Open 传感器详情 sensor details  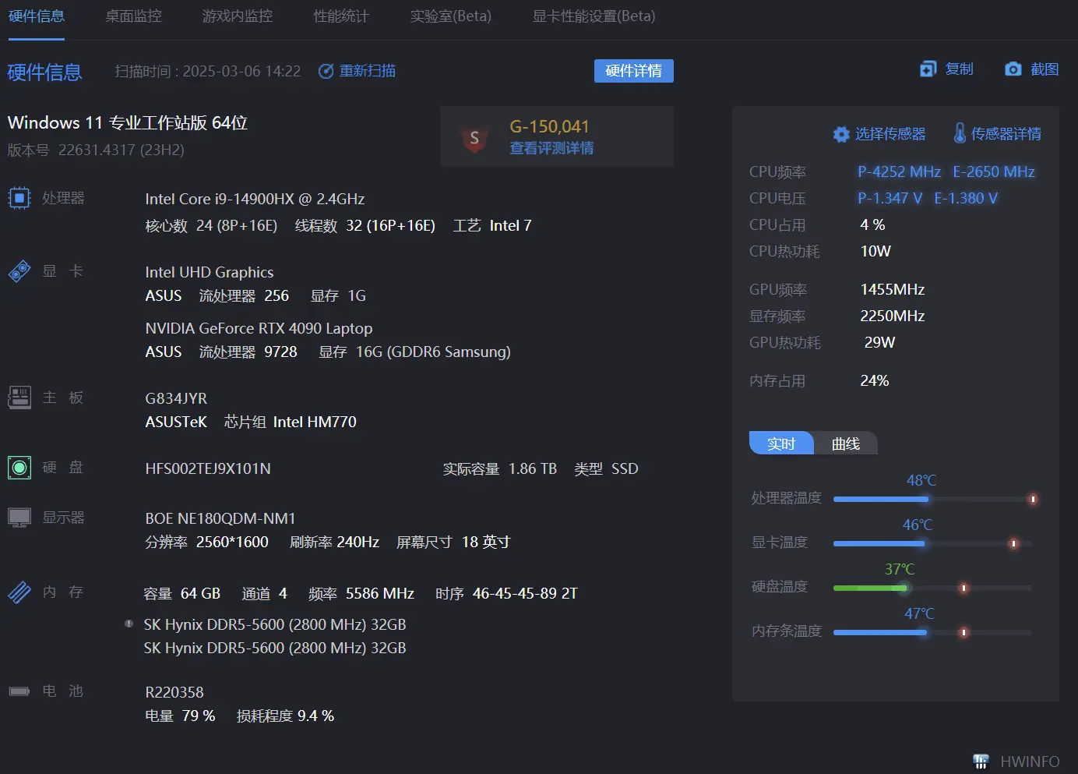coord(1006,134)
